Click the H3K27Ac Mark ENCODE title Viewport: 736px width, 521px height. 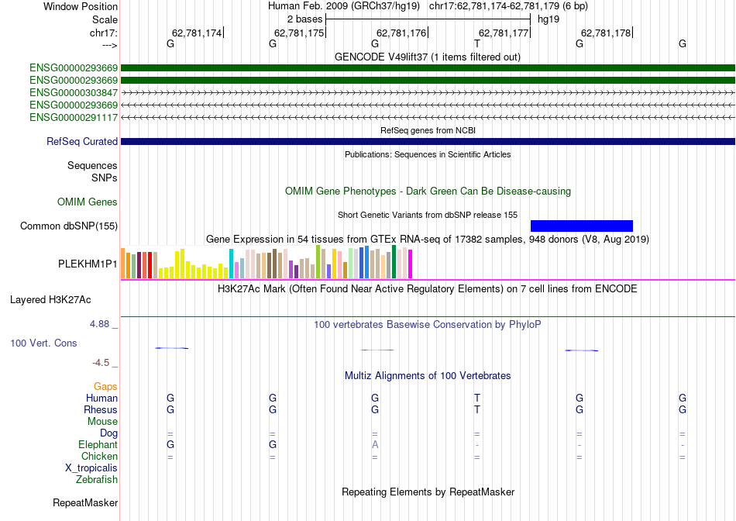tap(428, 288)
